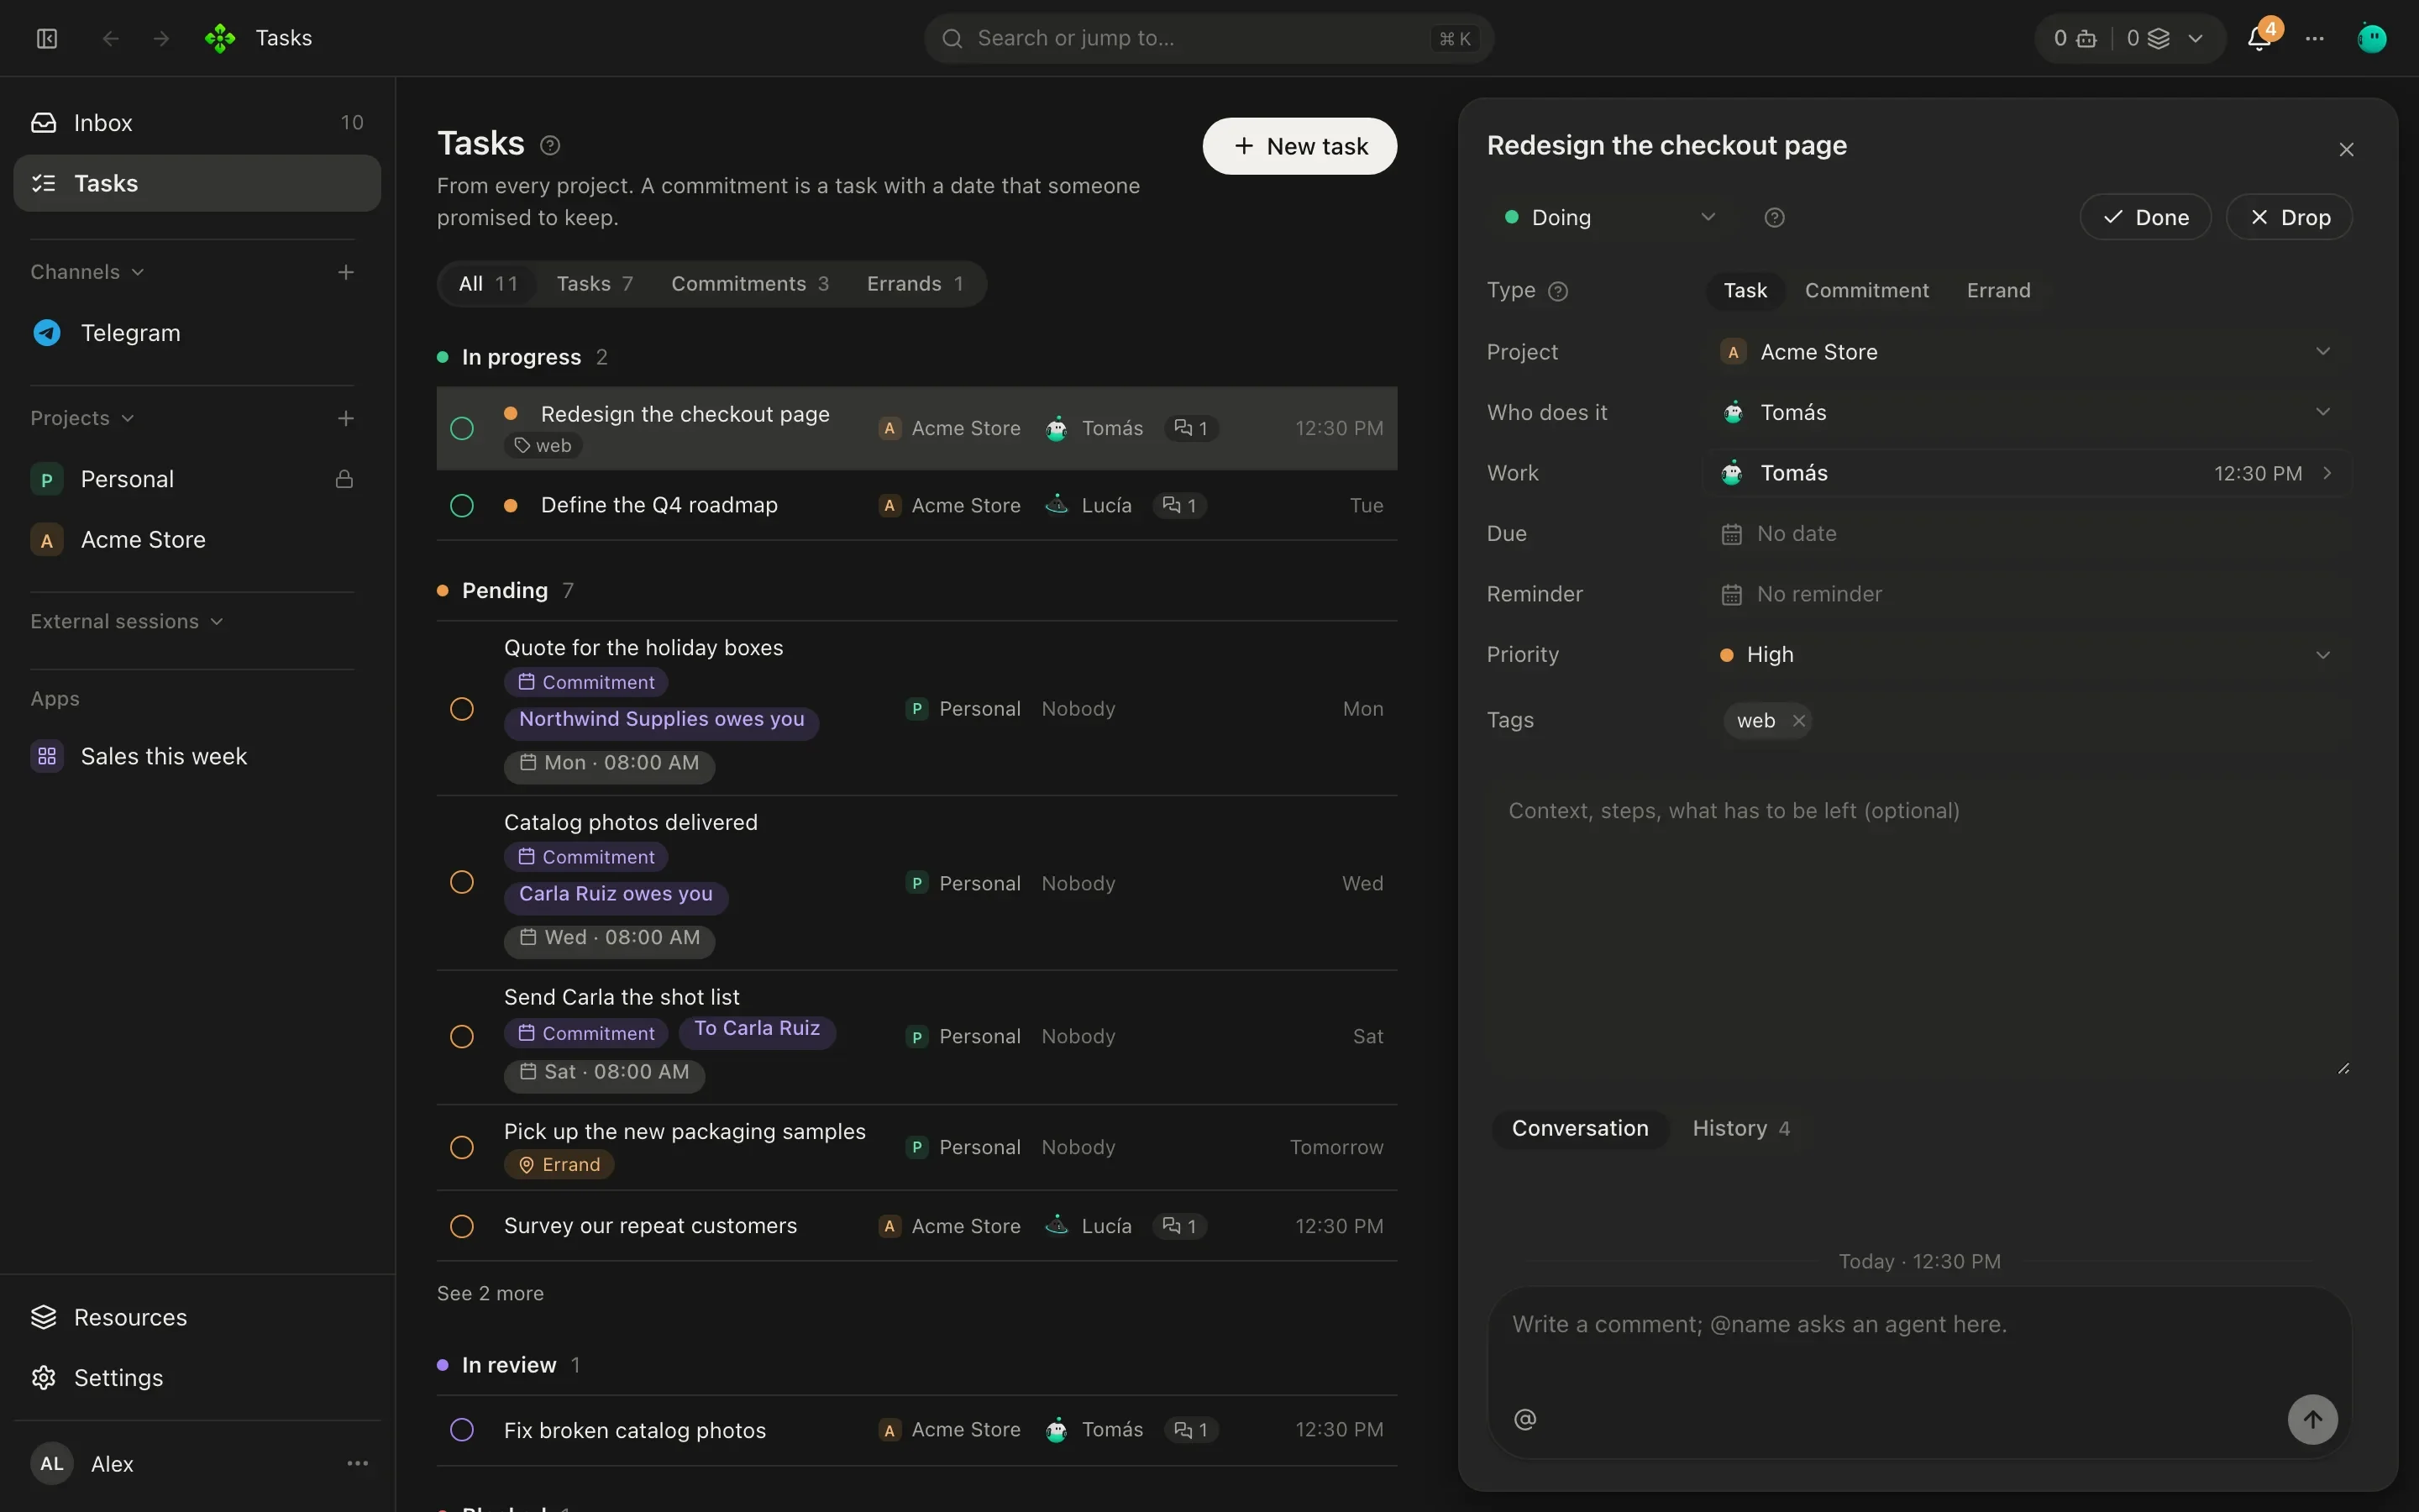2419x1512 pixels.
Task: Mark Define the Q4 roadmap complete circle
Action: tap(462, 506)
